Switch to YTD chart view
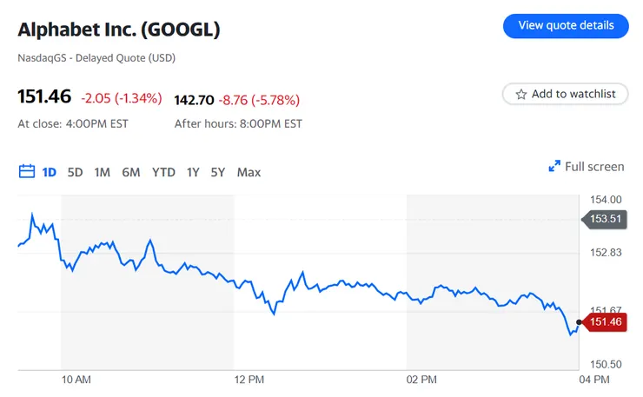643x397 pixels. [163, 172]
